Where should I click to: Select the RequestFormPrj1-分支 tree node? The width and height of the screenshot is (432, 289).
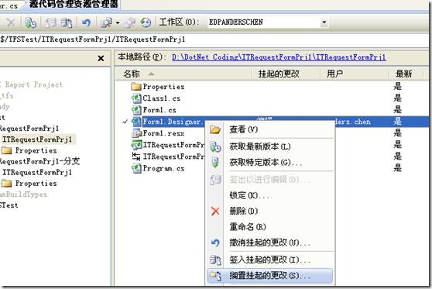pos(40,161)
